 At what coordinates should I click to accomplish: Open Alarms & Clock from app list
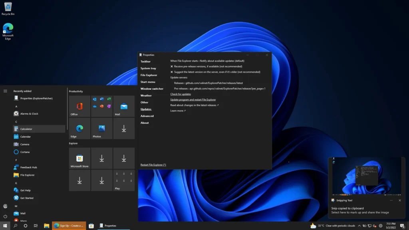[x=39, y=114]
